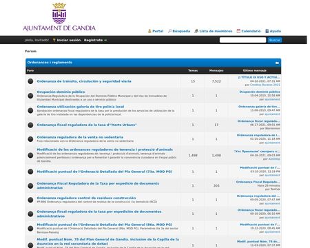
Task: Open Modificació puntual Pla General 73a forum
Action: [105, 172]
